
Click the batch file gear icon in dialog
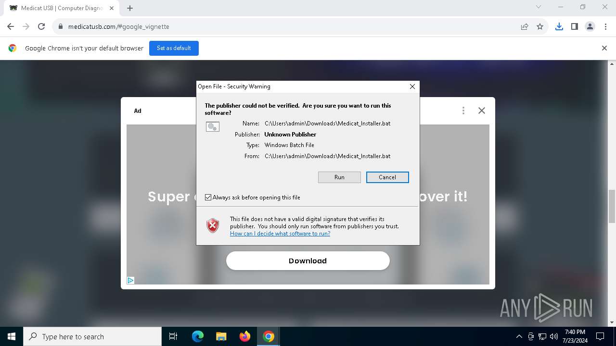click(x=213, y=127)
